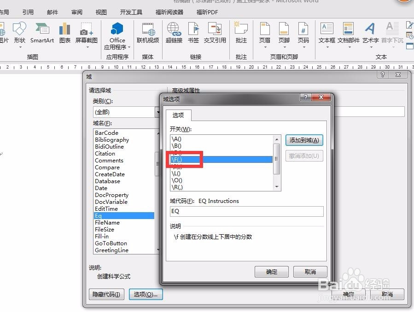Insert a hyperlink
The image size is (414, 312).
174,33
